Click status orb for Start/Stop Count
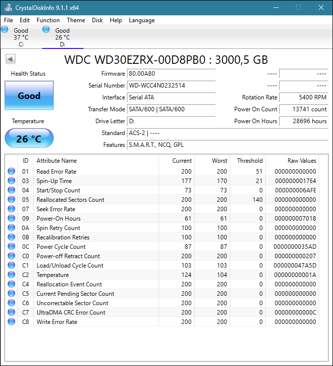The width and height of the screenshot is (333, 366). [11, 190]
